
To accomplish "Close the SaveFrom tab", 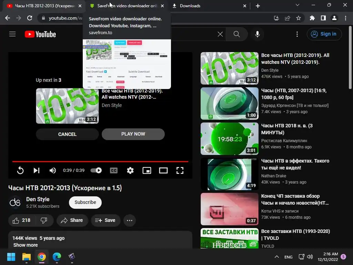I will coord(162,6).
